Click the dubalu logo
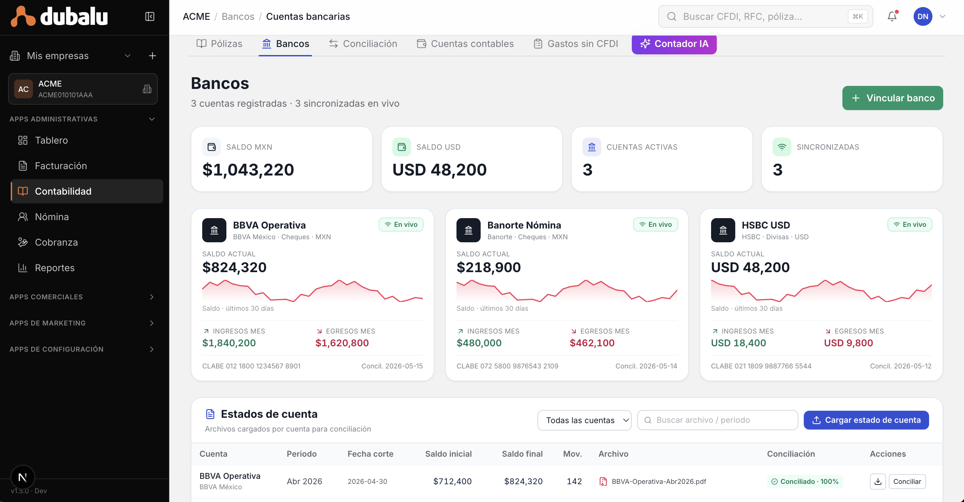This screenshot has height=502, width=964. pyautogui.click(x=59, y=16)
